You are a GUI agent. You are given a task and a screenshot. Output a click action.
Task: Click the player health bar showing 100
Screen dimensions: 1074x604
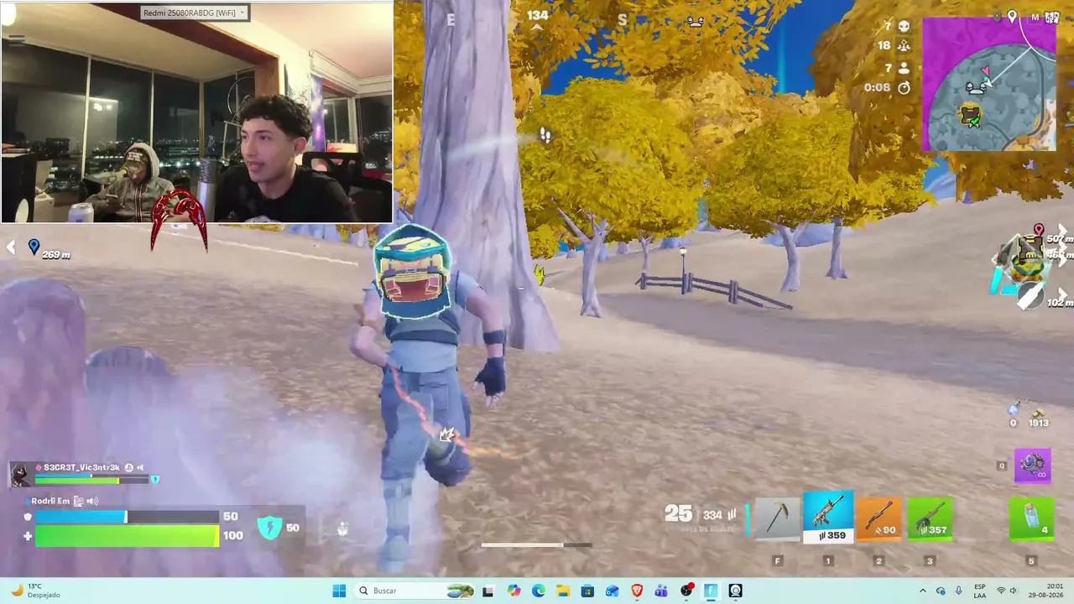tap(127, 535)
